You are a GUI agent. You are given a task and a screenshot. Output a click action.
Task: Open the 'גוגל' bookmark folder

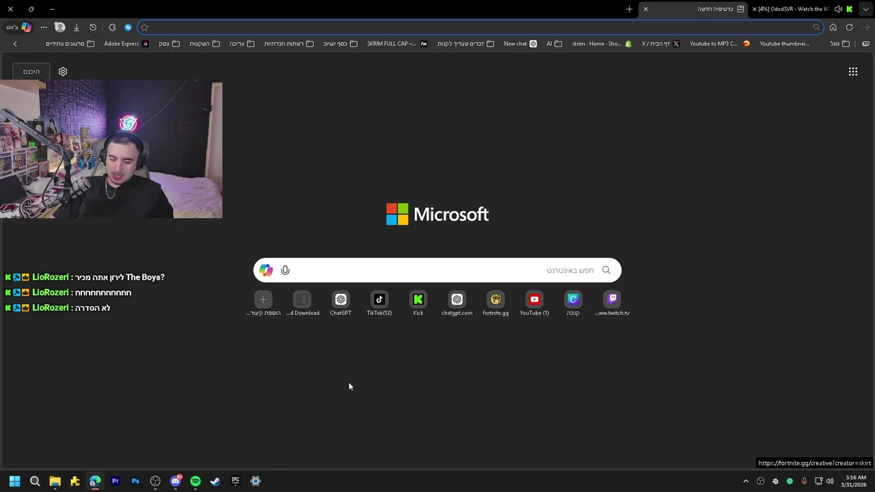(840, 44)
